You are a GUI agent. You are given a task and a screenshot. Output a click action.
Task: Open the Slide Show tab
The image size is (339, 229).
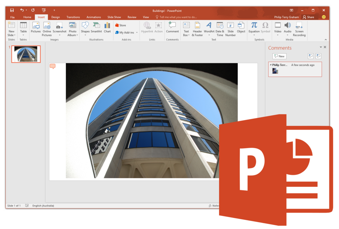(114, 17)
